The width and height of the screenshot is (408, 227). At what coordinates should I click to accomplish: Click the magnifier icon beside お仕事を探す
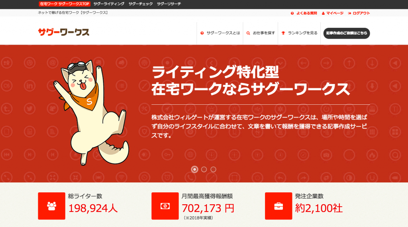click(248, 33)
